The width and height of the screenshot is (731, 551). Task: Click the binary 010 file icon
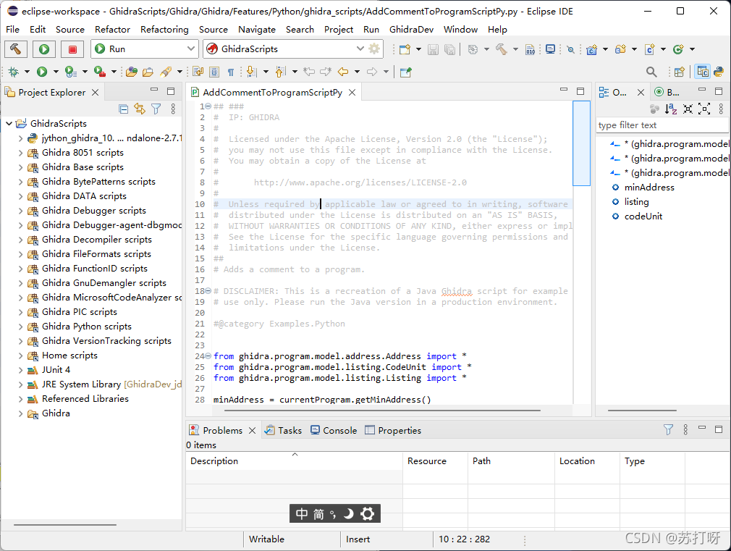530,49
